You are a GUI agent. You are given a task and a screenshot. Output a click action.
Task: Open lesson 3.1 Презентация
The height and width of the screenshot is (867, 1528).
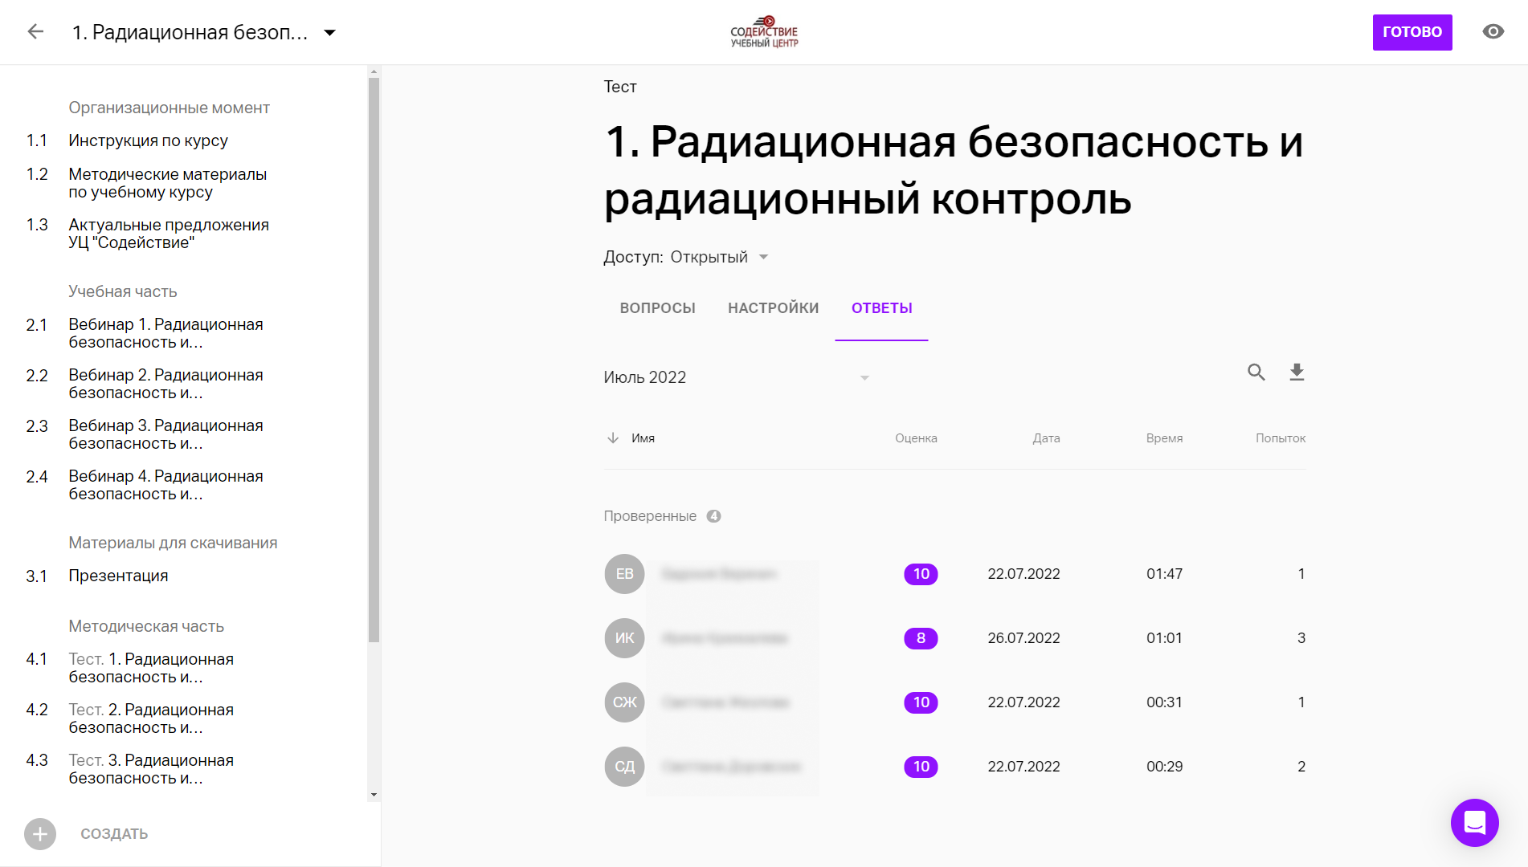tap(118, 576)
